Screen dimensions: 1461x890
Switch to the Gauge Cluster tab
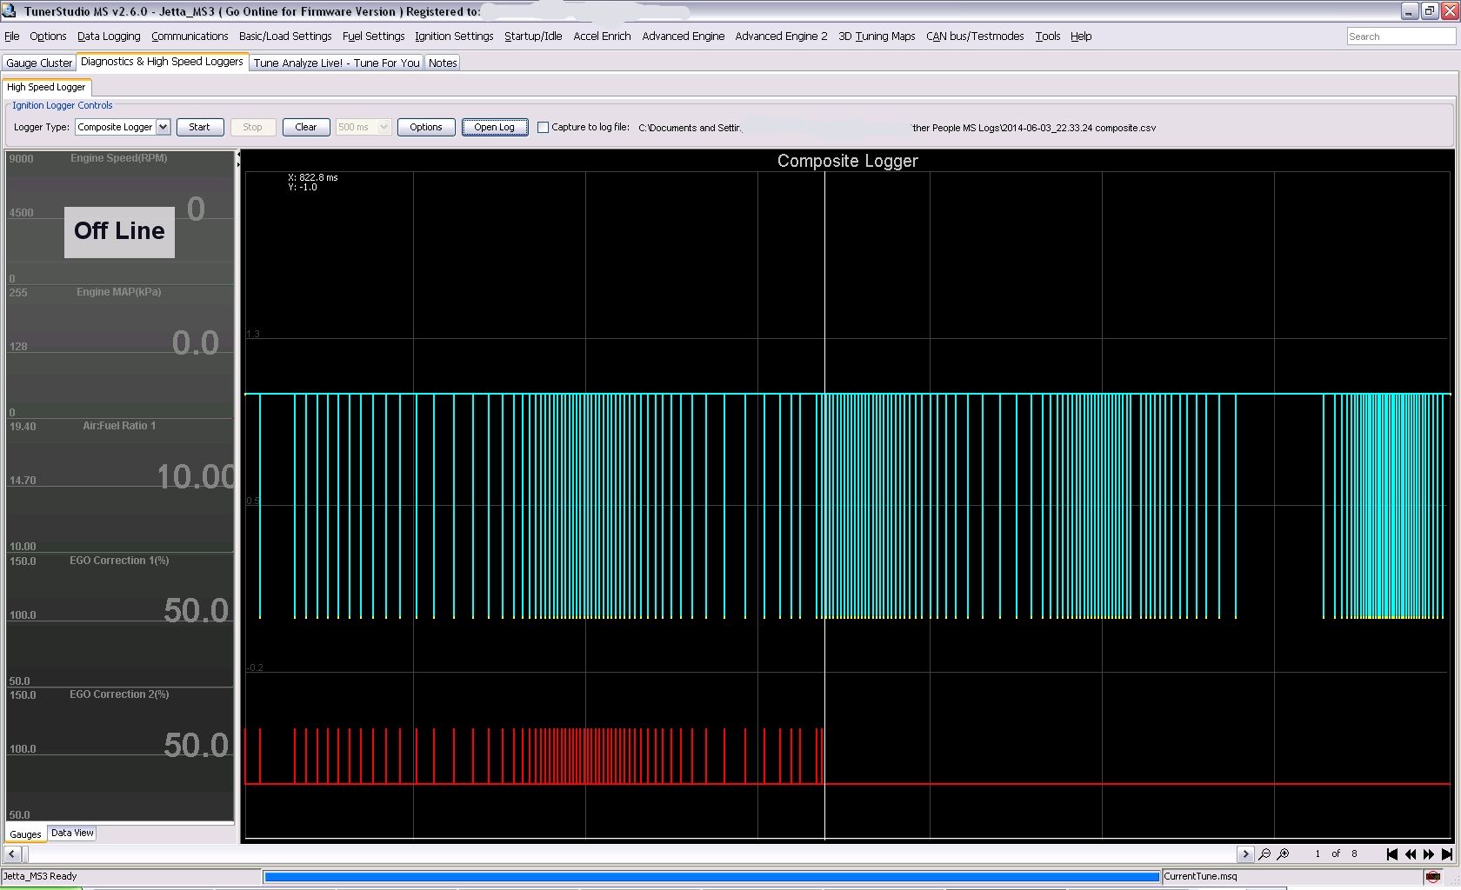tap(39, 63)
